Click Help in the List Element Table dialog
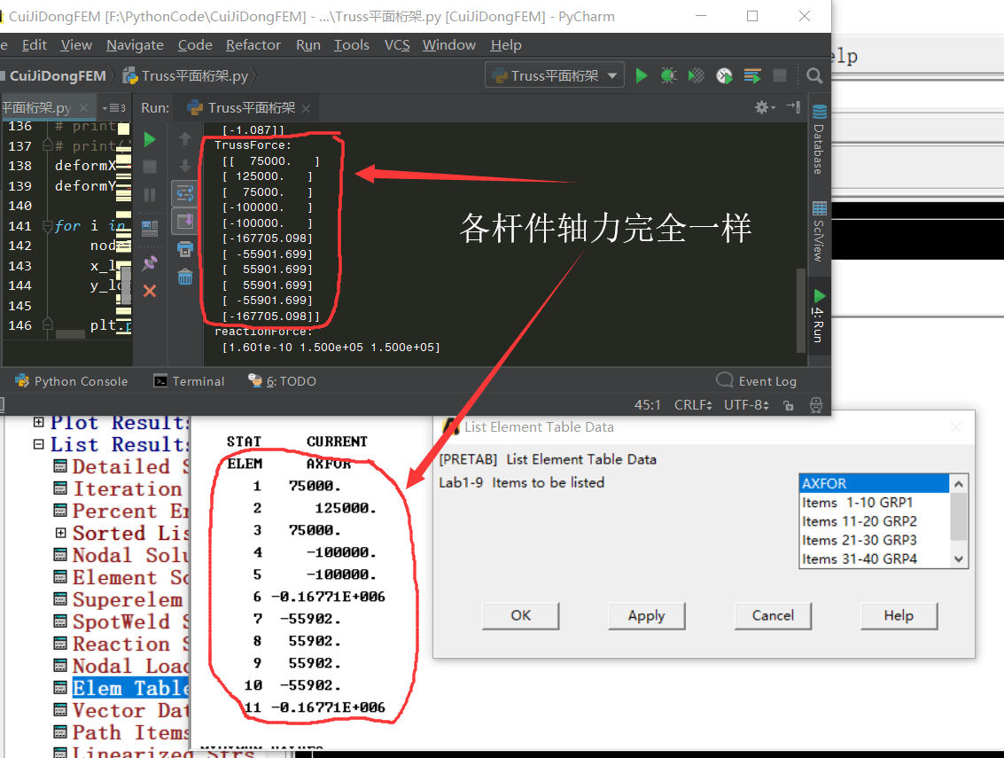Image resolution: width=1004 pixels, height=758 pixels. coord(899,616)
